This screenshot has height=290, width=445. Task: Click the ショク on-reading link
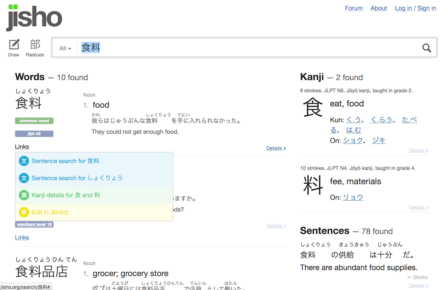(x=353, y=140)
